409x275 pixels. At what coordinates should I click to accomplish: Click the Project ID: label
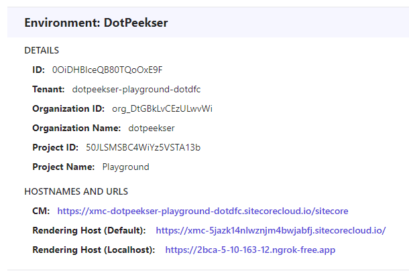pos(55,147)
